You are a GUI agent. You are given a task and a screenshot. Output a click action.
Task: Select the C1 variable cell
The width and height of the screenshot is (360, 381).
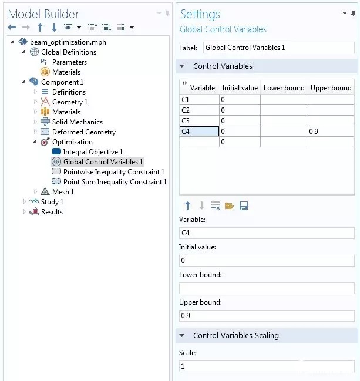coord(199,100)
